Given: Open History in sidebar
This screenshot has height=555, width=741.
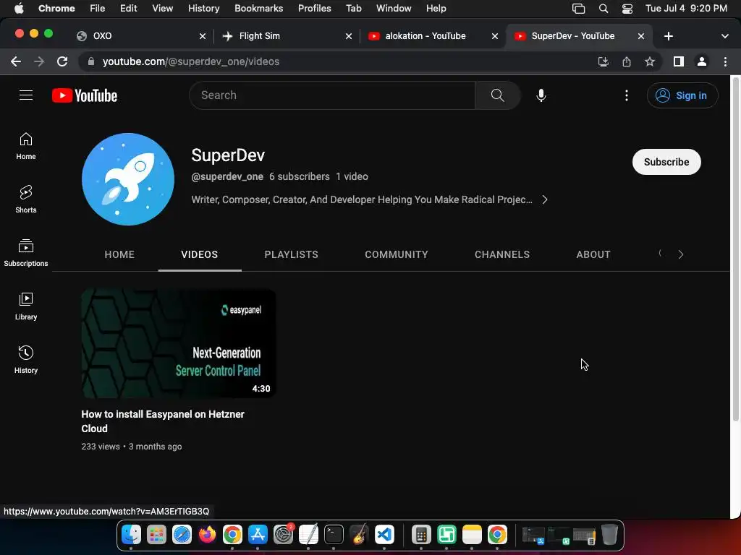Looking at the screenshot, I should click(x=26, y=360).
